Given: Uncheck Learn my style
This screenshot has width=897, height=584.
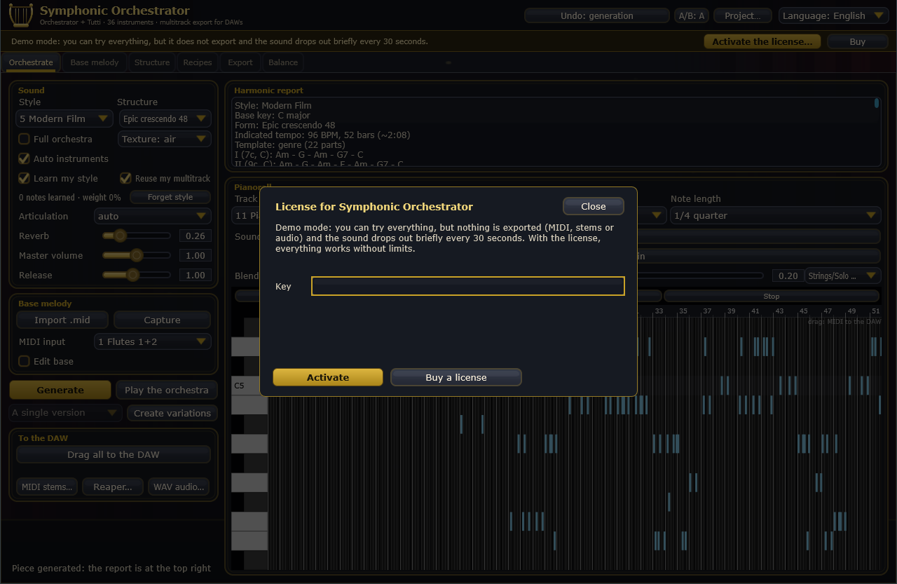Looking at the screenshot, I should pos(24,178).
